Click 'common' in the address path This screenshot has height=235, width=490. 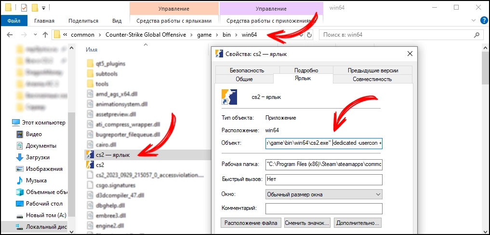click(82, 35)
